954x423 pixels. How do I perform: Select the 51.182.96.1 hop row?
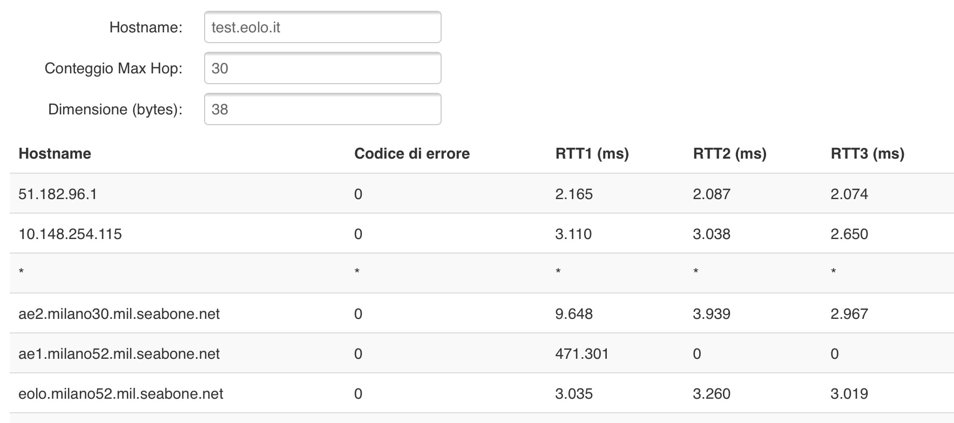(x=58, y=194)
